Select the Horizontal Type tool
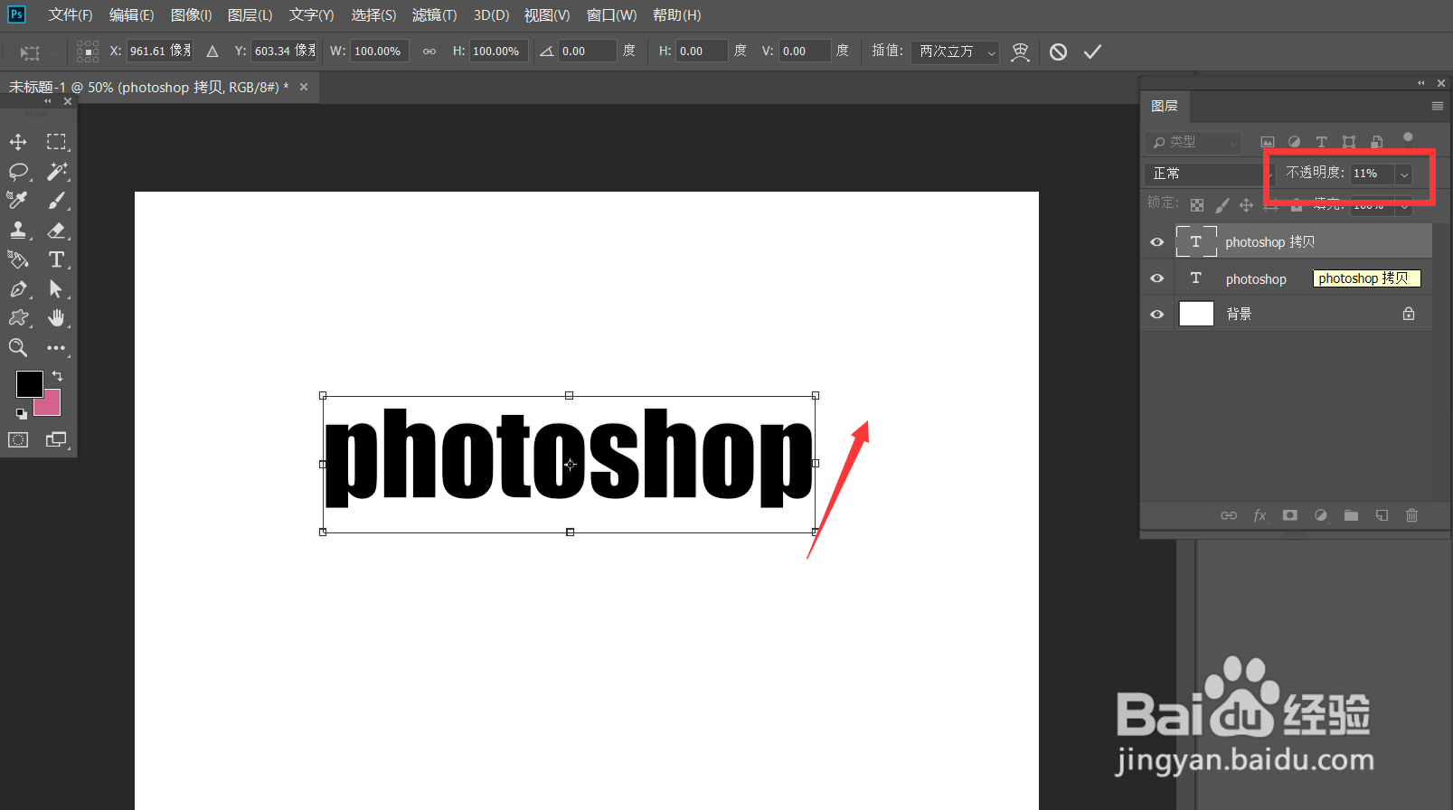The height and width of the screenshot is (810, 1453). 57,259
